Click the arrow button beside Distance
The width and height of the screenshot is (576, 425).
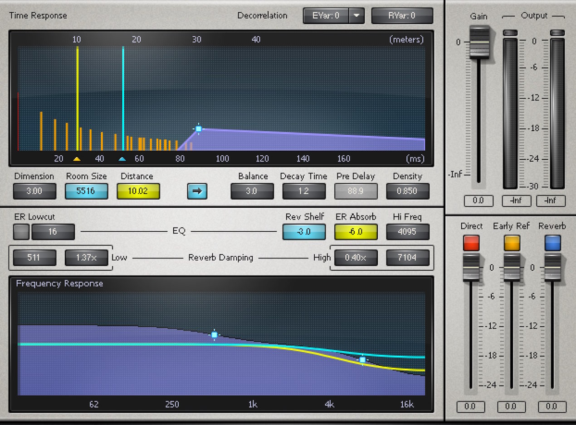pos(197,191)
